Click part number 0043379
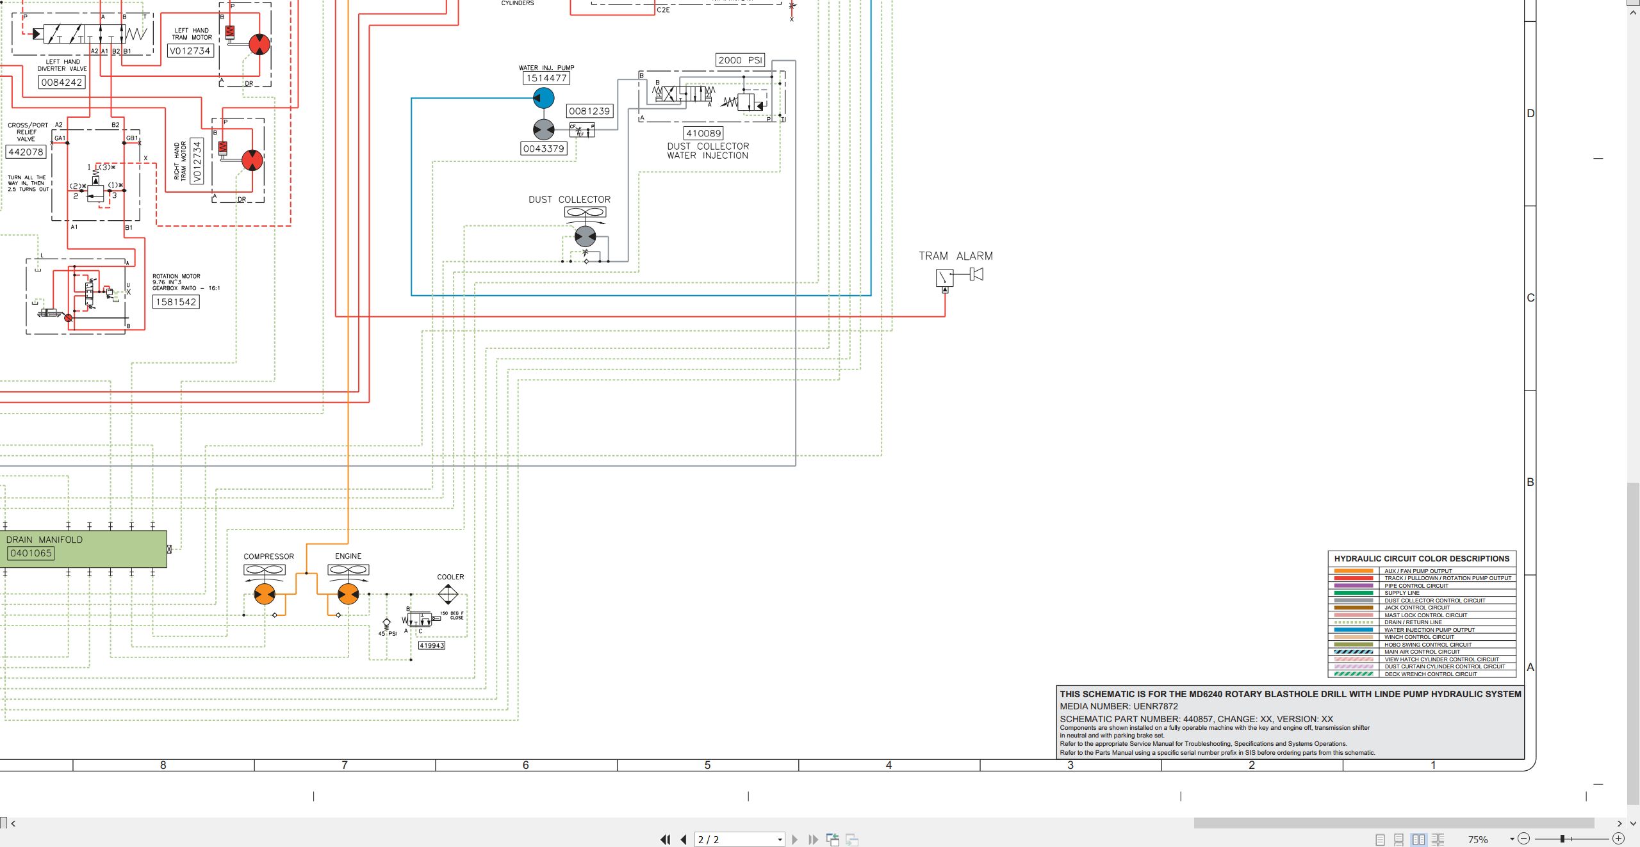The width and height of the screenshot is (1640, 847). click(544, 149)
